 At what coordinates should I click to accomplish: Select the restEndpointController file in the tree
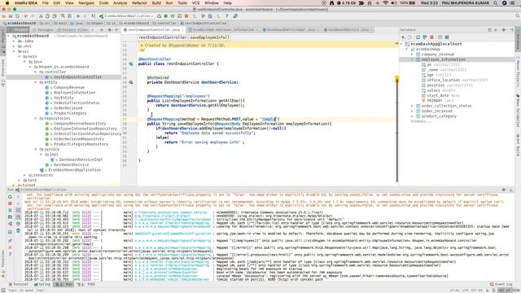pyautogui.click(x=77, y=77)
